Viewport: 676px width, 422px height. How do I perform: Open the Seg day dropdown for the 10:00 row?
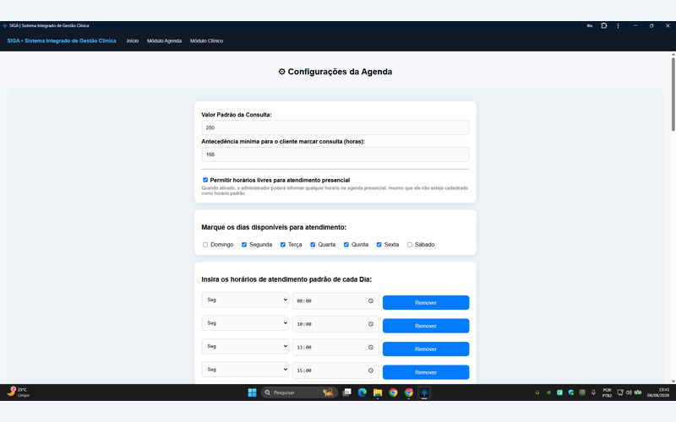[x=245, y=323]
